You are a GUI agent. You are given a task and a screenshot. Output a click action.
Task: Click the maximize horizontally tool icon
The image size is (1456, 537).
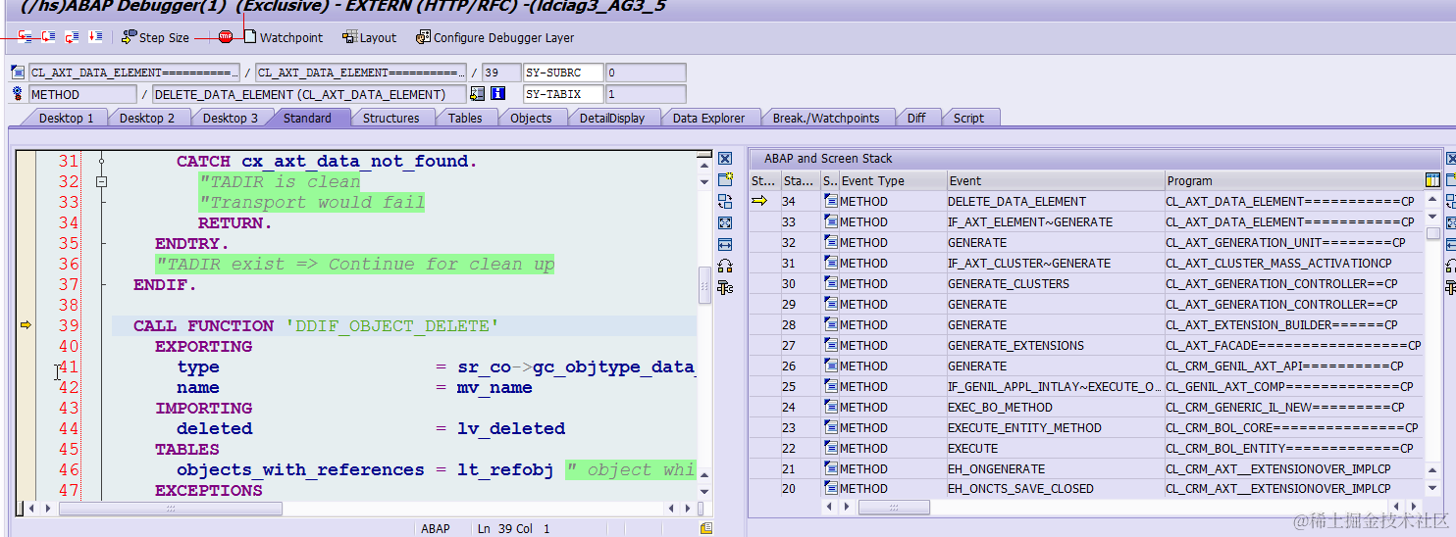point(725,244)
